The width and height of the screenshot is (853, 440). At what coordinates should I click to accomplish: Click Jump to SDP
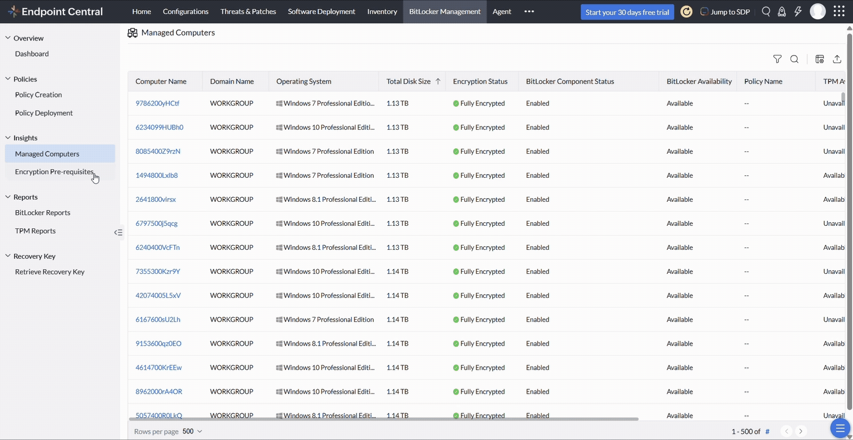coord(725,12)
